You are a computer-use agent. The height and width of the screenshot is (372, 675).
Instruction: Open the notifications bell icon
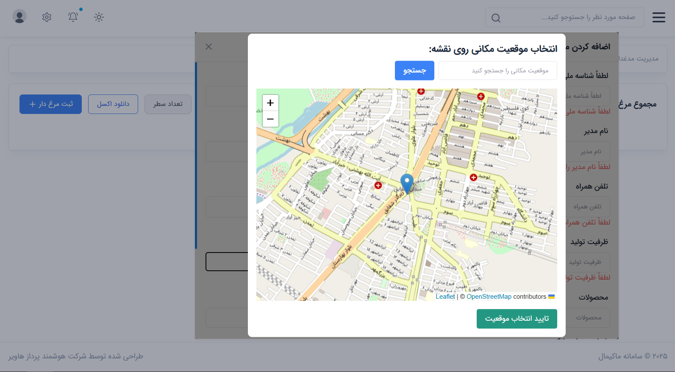(73, 17)
